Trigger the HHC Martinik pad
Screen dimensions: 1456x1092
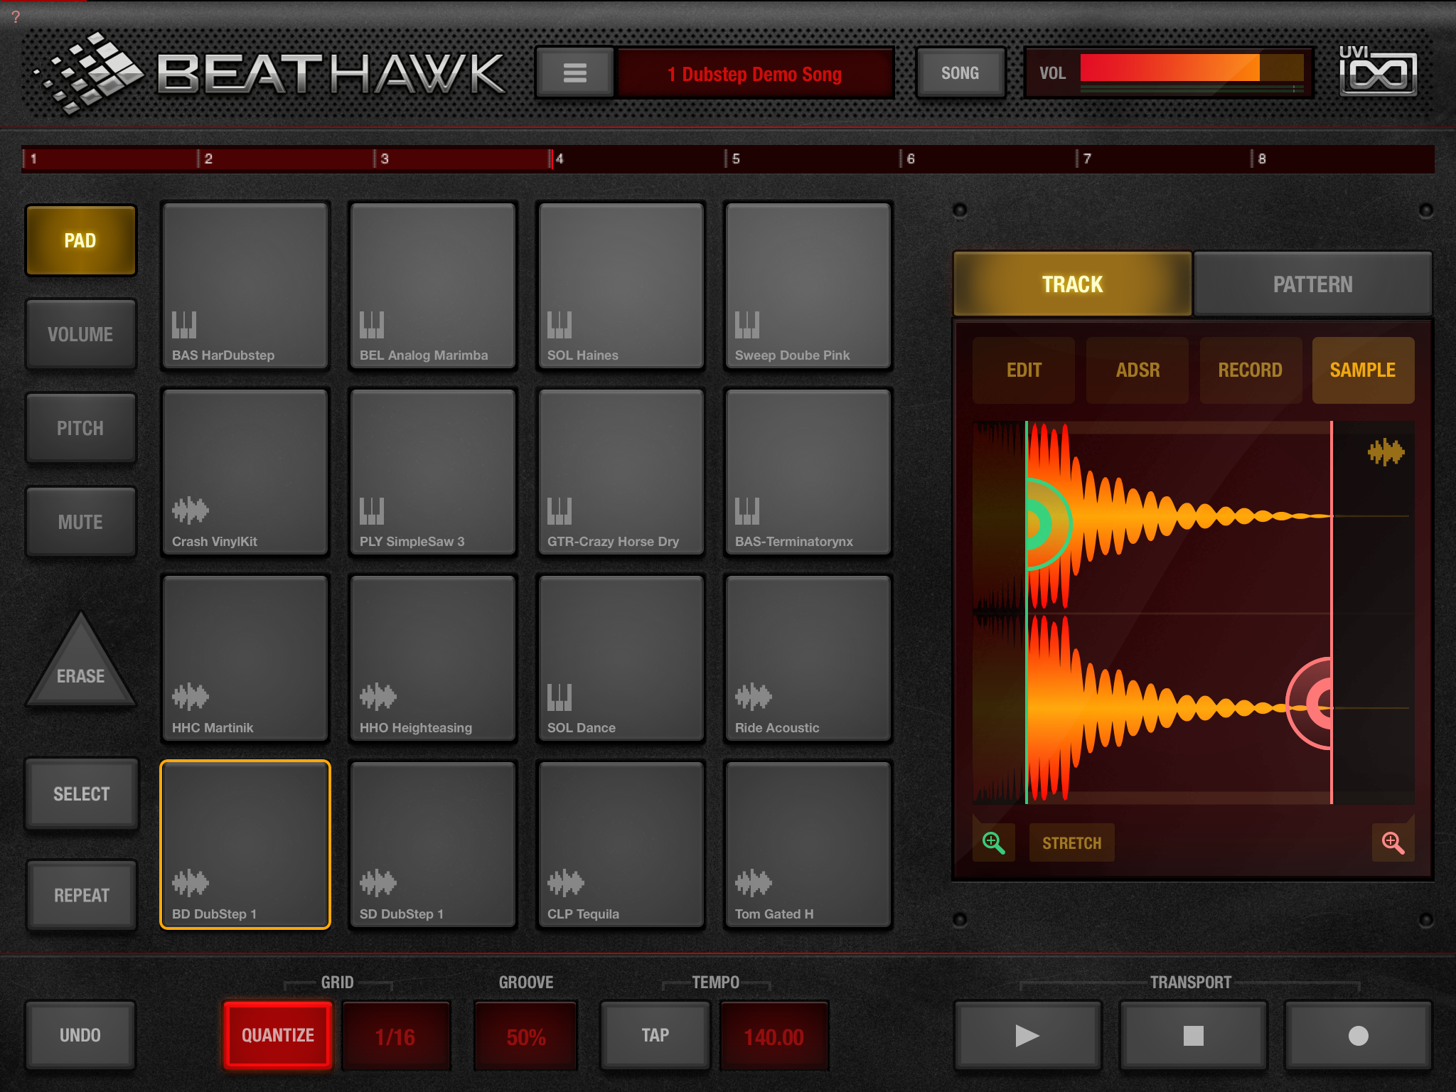pyautogui.click(x=245, y=658)
